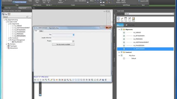Go to next record arrow
Viewport: 177px width, 99px height.
coord(41,80)
